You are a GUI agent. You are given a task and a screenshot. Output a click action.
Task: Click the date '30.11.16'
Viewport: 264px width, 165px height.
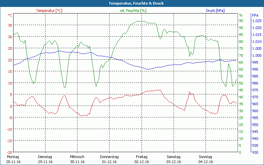tap(77, 162)
